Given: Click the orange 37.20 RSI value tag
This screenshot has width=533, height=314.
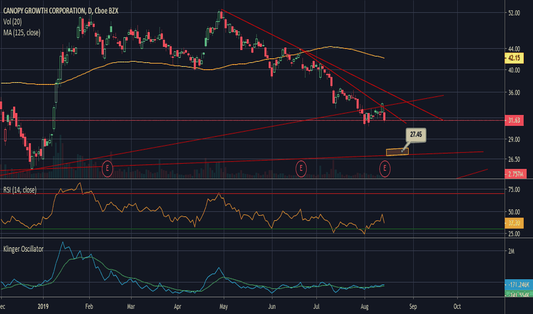Looking at the screenshot, I should pos(514,223).
